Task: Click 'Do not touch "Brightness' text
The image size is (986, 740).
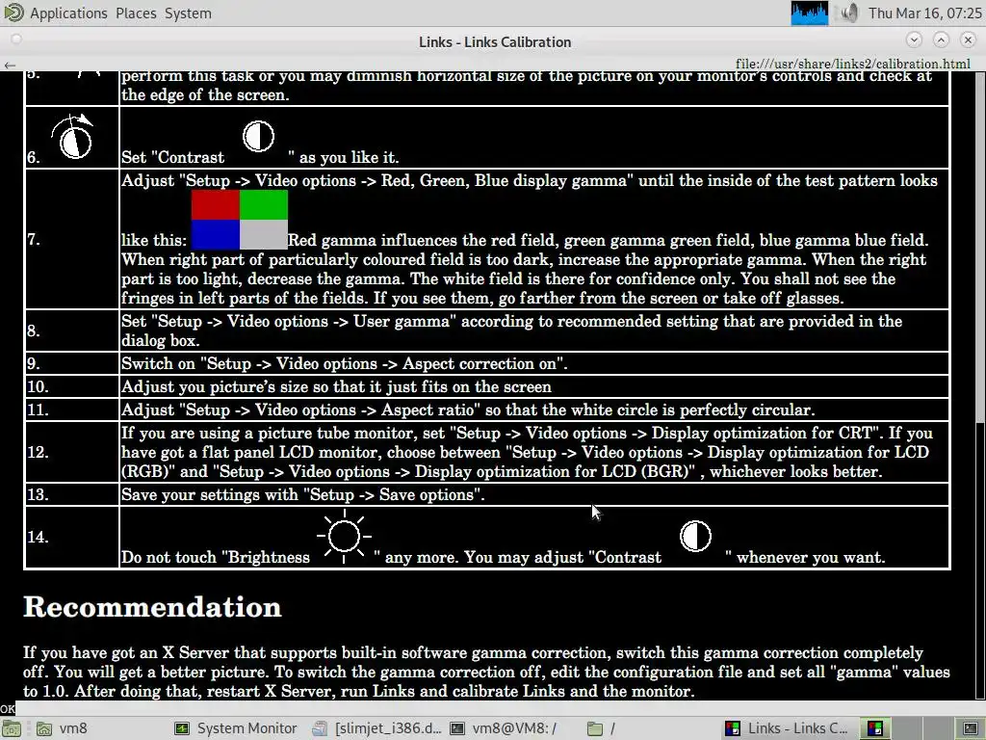Action: click(215, 558)
